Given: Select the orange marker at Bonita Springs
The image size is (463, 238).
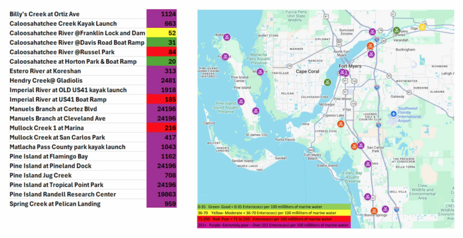Looking at the screenshot, I should point(374,211).
